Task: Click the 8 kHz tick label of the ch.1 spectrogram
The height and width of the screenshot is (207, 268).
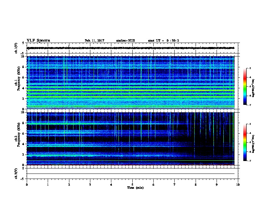Action: point(23,67)
